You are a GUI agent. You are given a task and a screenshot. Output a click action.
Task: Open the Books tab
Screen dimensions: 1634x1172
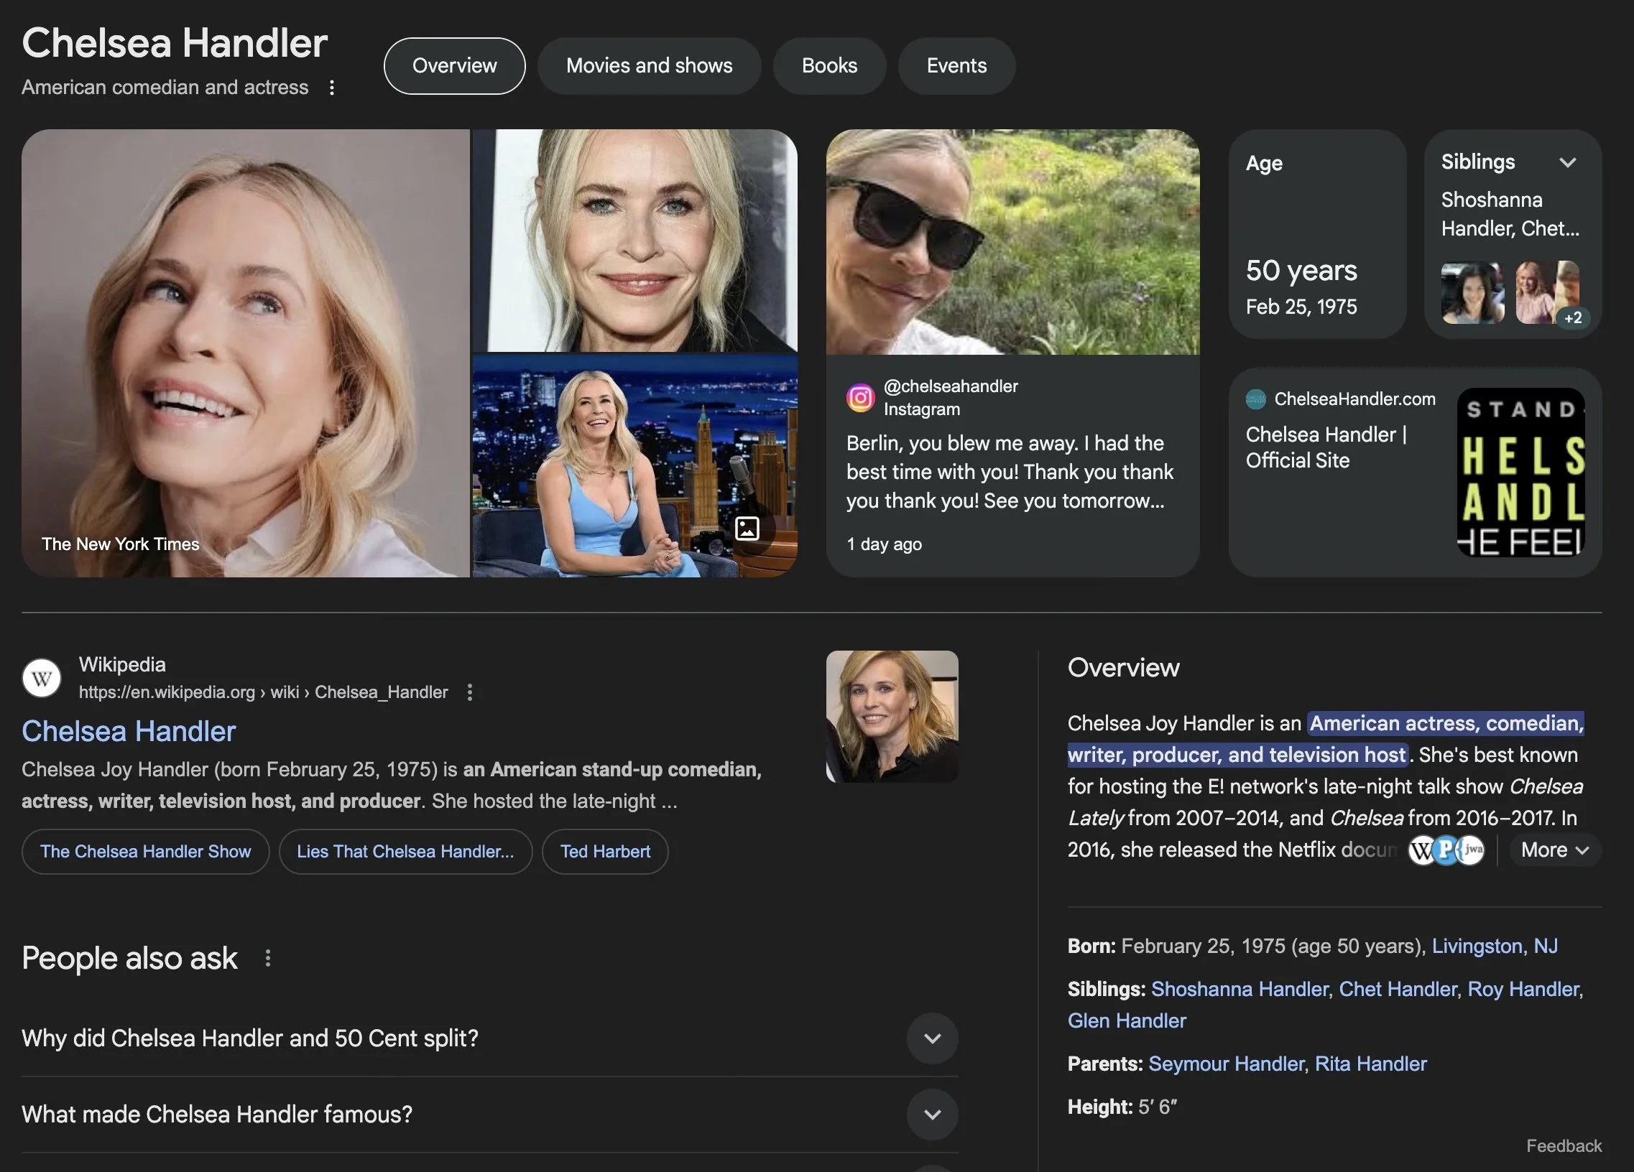(829, 65)
